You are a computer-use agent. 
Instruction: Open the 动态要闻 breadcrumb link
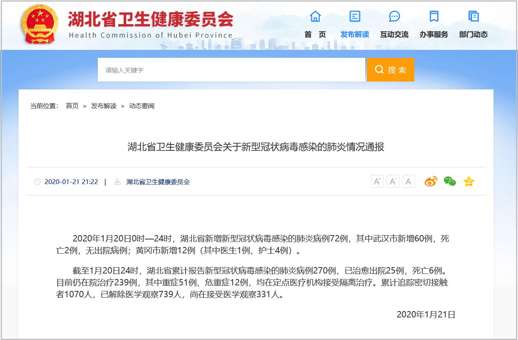tap(142, 106)
